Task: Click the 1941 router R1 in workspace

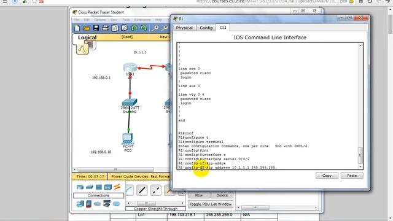Action: coord(130,68)
